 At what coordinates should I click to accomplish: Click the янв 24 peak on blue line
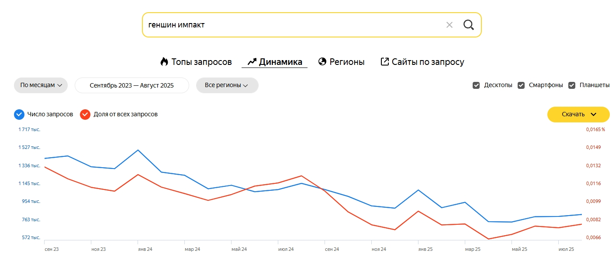point(138,150)
